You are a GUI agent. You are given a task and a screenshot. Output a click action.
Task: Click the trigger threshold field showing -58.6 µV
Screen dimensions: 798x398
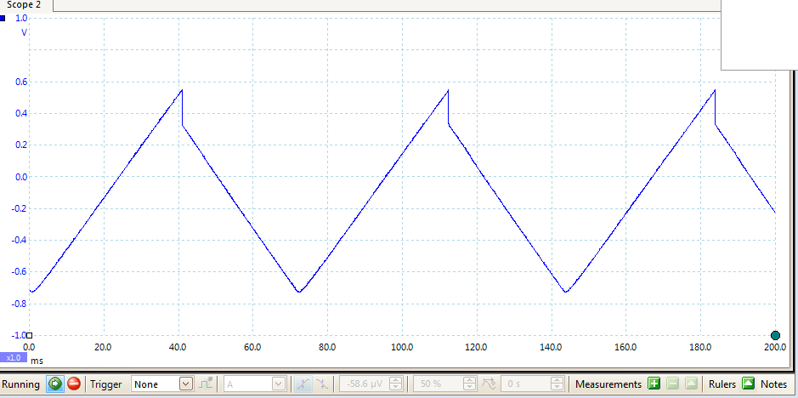(x=364, y=384)
